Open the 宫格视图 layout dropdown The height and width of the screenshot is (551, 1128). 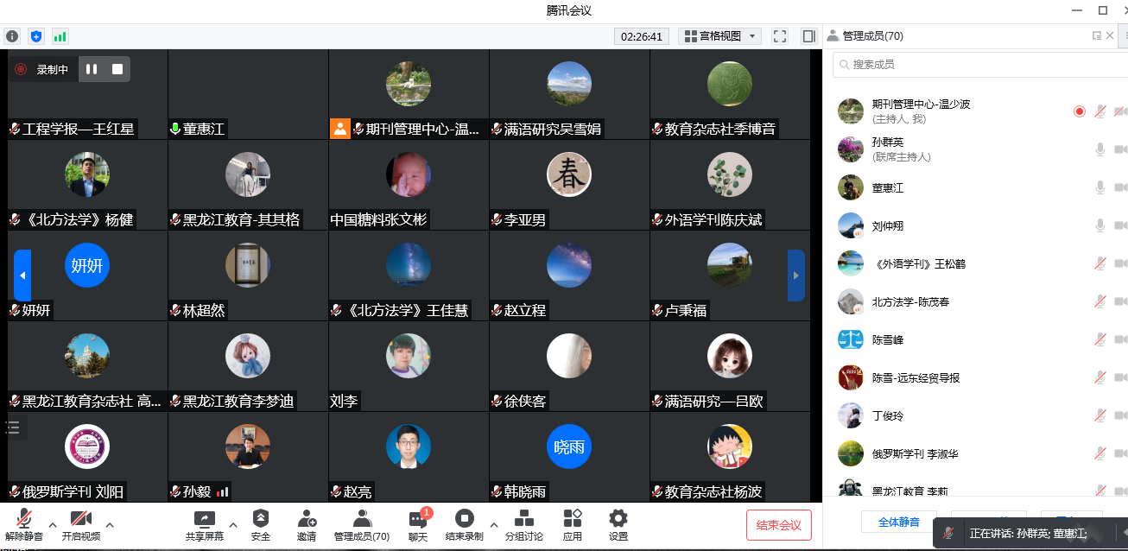point(719,36)
